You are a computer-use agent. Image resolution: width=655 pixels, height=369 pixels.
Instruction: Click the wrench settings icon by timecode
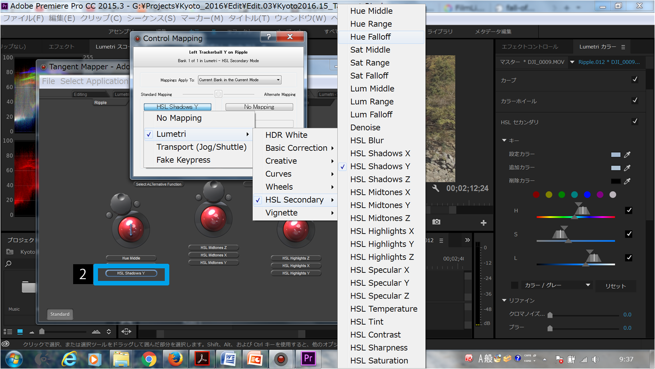tap(436, 188)
